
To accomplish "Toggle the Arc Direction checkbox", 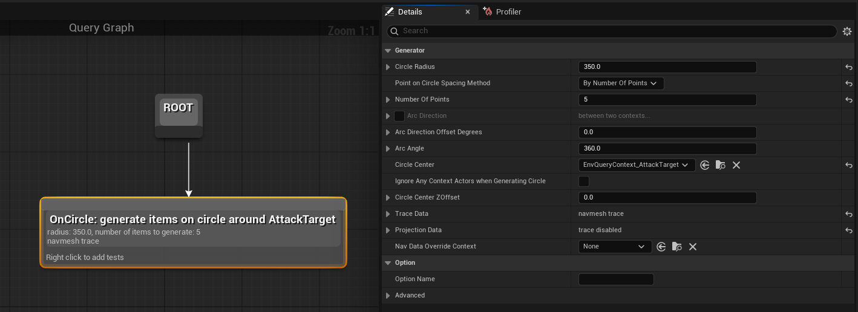I will [399, 116].
